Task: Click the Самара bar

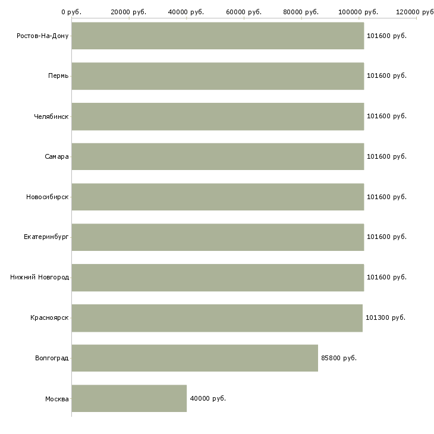Action: click(218, 156)
